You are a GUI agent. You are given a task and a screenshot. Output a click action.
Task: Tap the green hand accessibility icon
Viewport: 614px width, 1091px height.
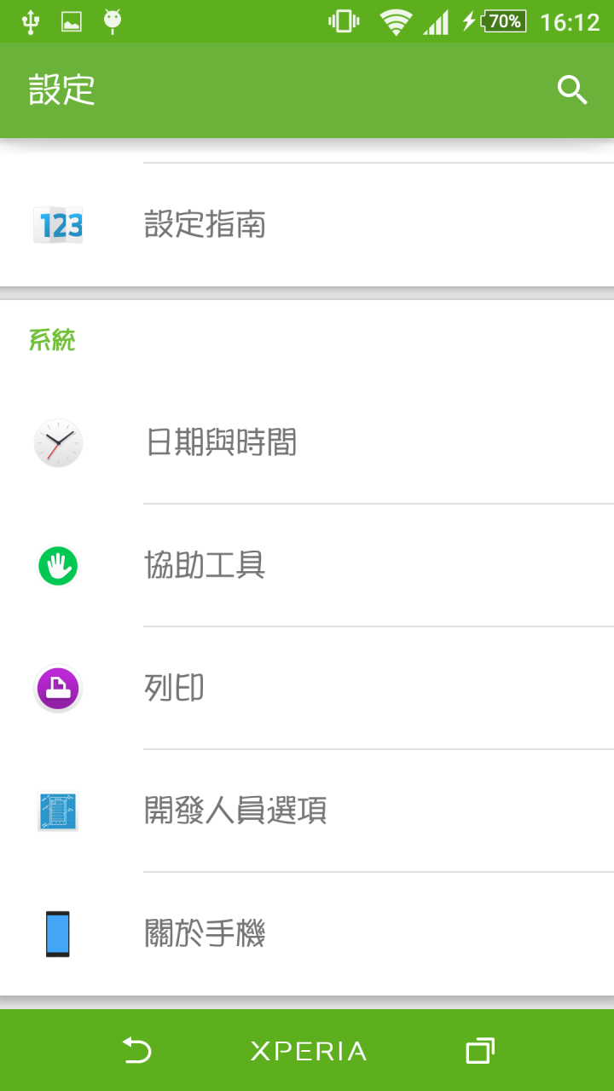58,565
